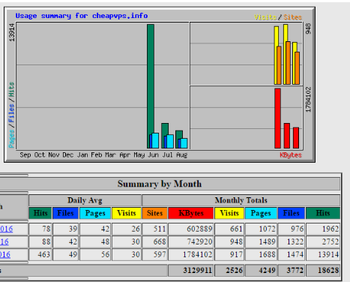This screenshot has height=282, width=350.
Task: Open the first month link ending 016
Action: (6, 229)
